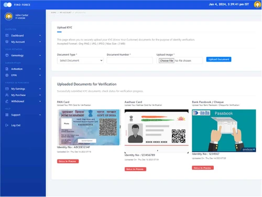Open the Select Document type dropdown
262x197 pixels.
[x=80, y=60]
